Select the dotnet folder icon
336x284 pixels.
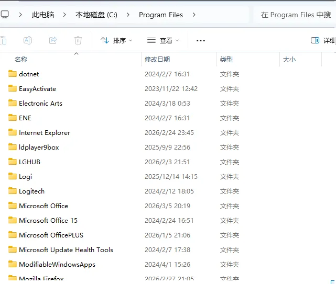click(13, 74)
